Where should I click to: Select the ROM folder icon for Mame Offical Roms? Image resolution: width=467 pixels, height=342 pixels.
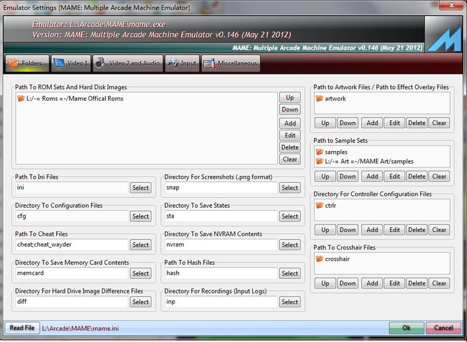coord(21,98)
